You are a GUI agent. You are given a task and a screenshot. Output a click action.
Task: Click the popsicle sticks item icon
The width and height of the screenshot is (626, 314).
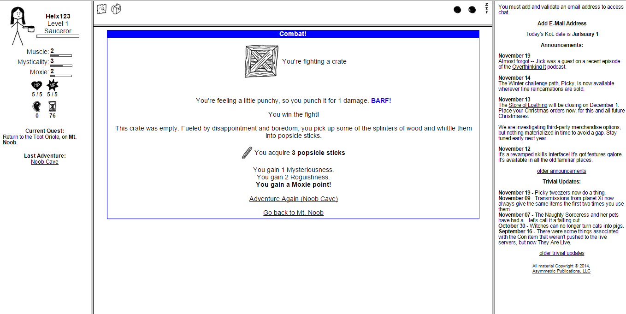(x=247, y=153)
